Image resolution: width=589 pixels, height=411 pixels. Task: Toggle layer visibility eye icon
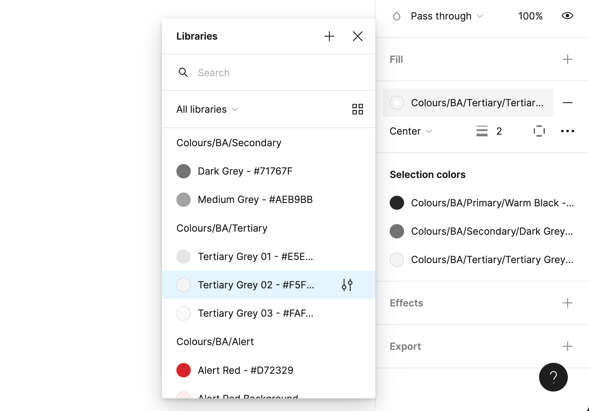pyautogui.click(x=567, y=16)
